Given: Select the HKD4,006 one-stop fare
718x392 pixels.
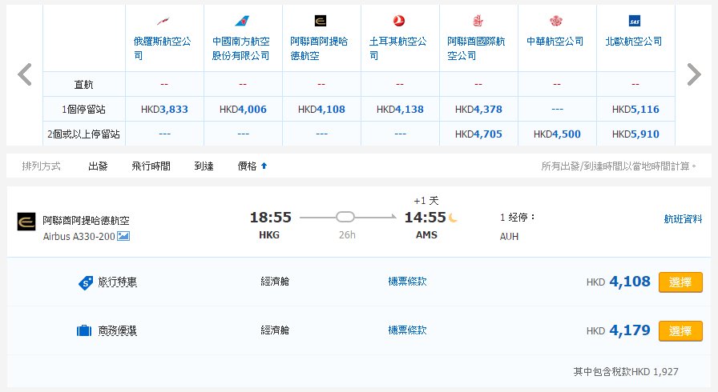Looking at the screenshot, I should click(x=243, y=109).
